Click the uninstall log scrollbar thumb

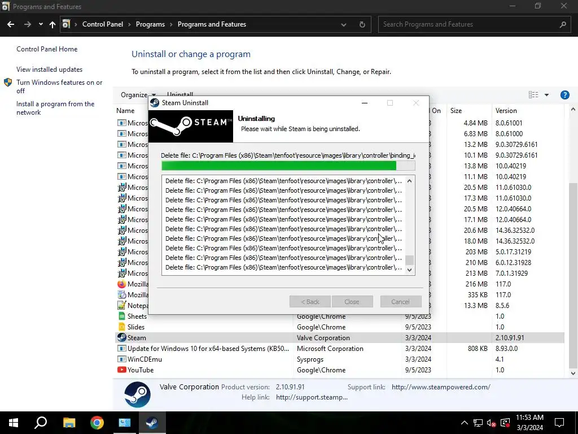point(409,260)
